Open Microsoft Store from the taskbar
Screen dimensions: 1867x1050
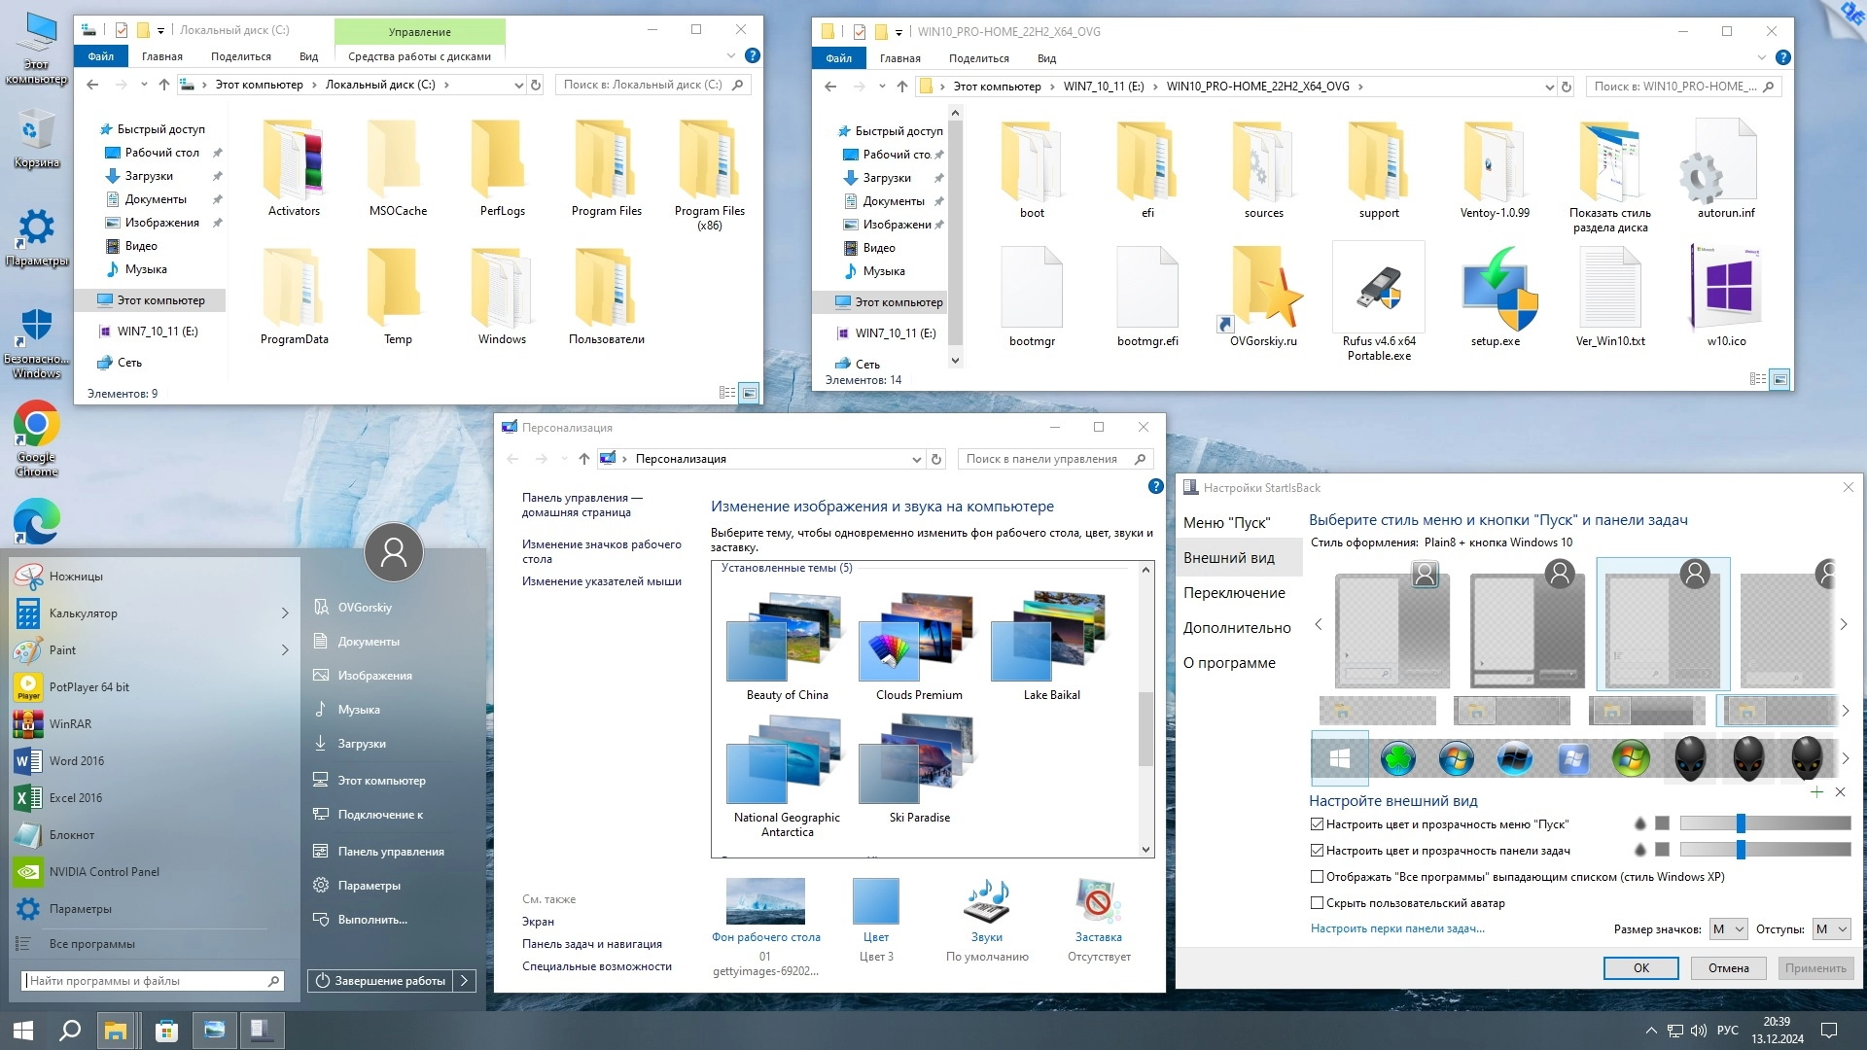[166, 1031]
